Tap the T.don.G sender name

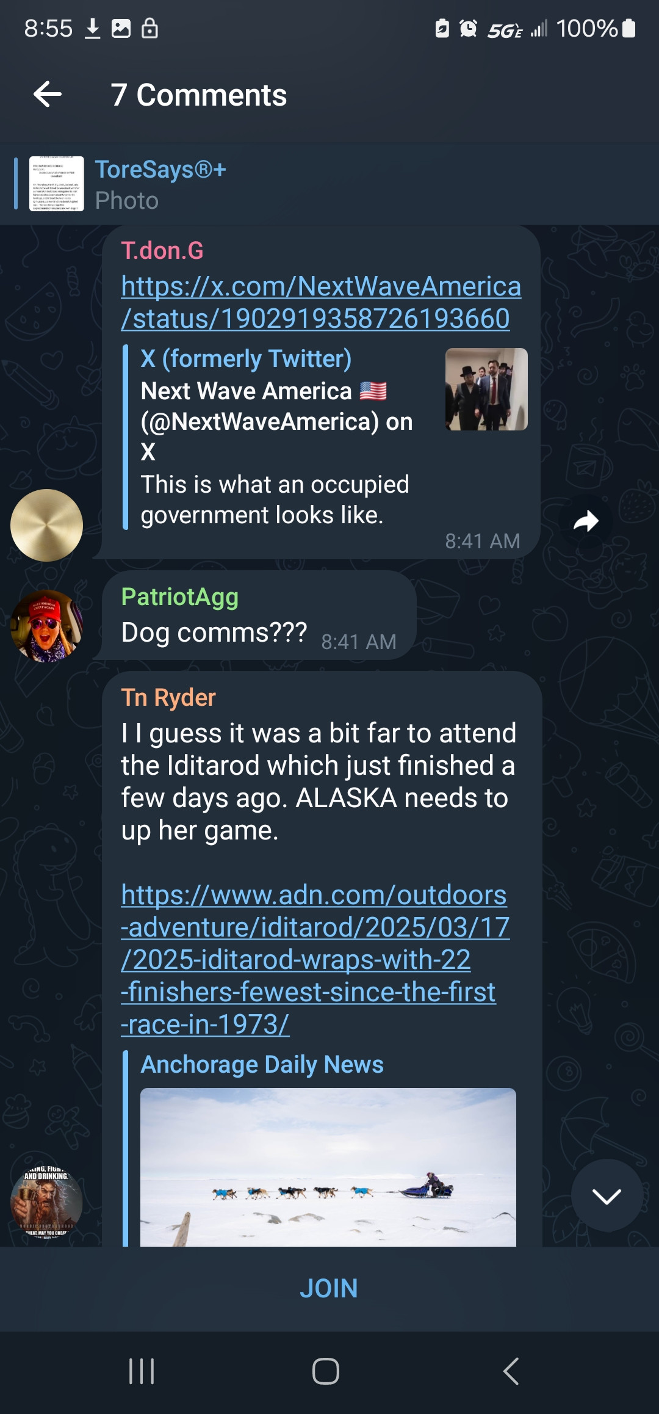tap(162, 250)
